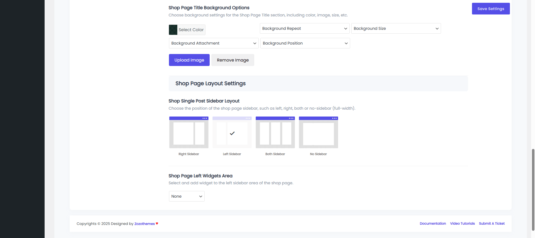Image resolution: width=535 pixels, height=238 pixels.
Task: Go to Video Tutorials link
Action: click(462, 224)
